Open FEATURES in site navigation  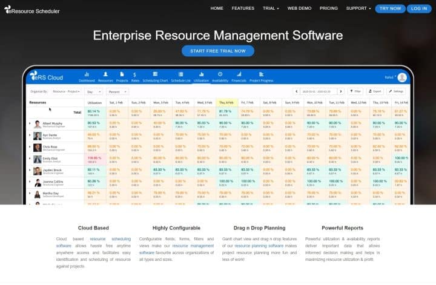pyautogui.click(x=243, y=8)
